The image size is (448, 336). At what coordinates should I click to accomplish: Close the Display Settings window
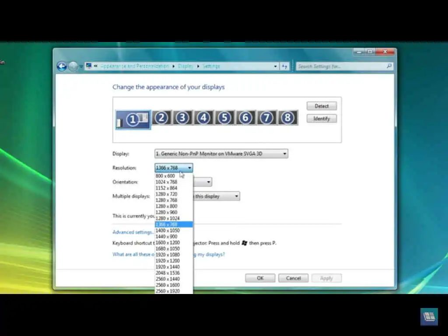[x=385, y=52]
